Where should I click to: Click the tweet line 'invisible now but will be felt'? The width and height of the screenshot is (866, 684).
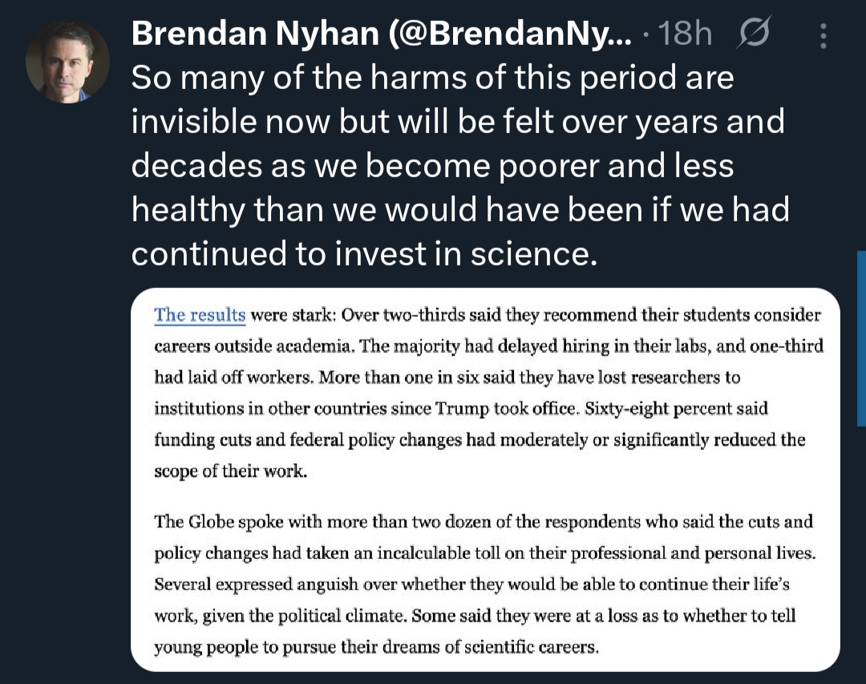(x=457, y=122)
